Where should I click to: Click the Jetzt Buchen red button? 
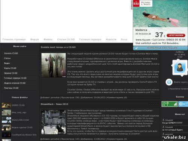[176, 35]
